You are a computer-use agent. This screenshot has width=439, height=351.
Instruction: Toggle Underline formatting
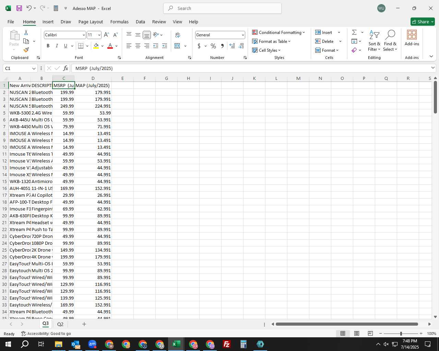point(66,46)
